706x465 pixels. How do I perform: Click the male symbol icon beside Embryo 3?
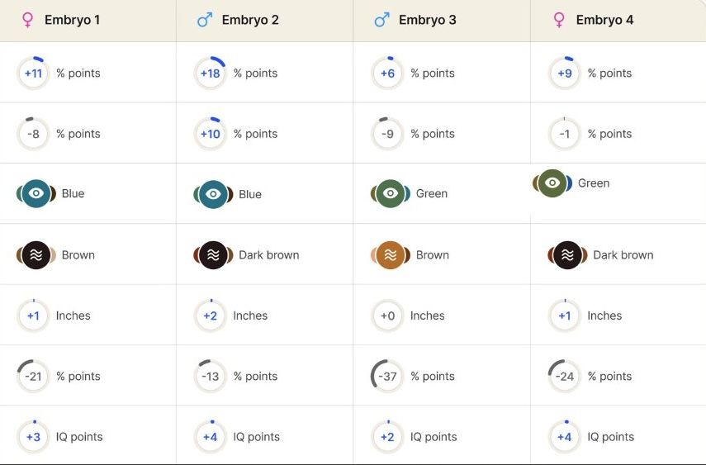tap(381, 20)
